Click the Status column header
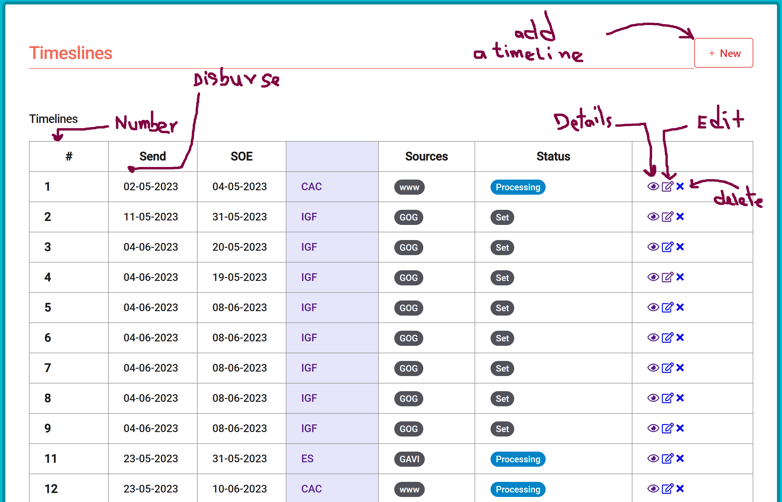This screenshot has width=782, height=502. click(553, 156)
